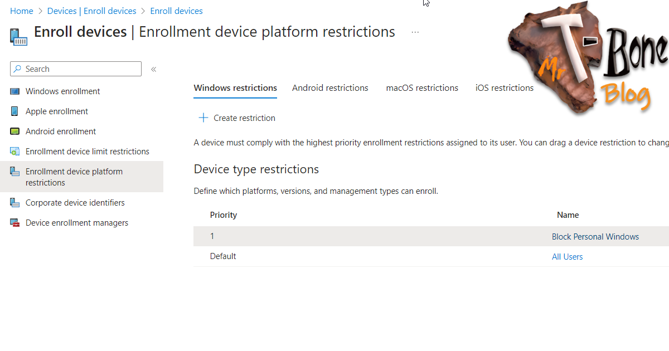Switch to the iOS restrictions tab

(505, 88)
